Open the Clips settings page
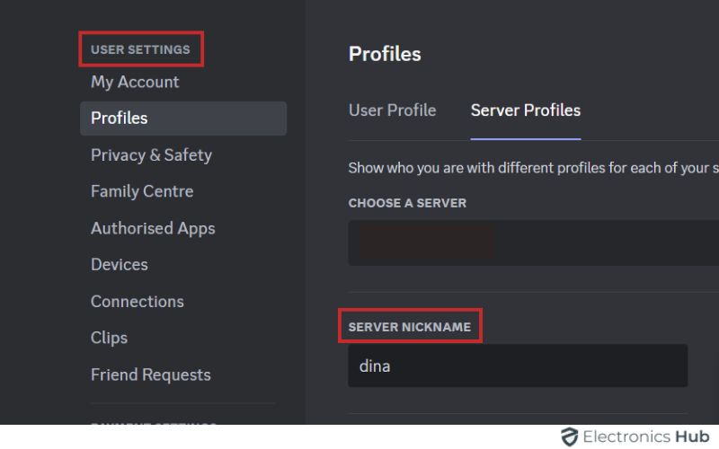This screenshot has height=449, width=719. click(109, 338)
